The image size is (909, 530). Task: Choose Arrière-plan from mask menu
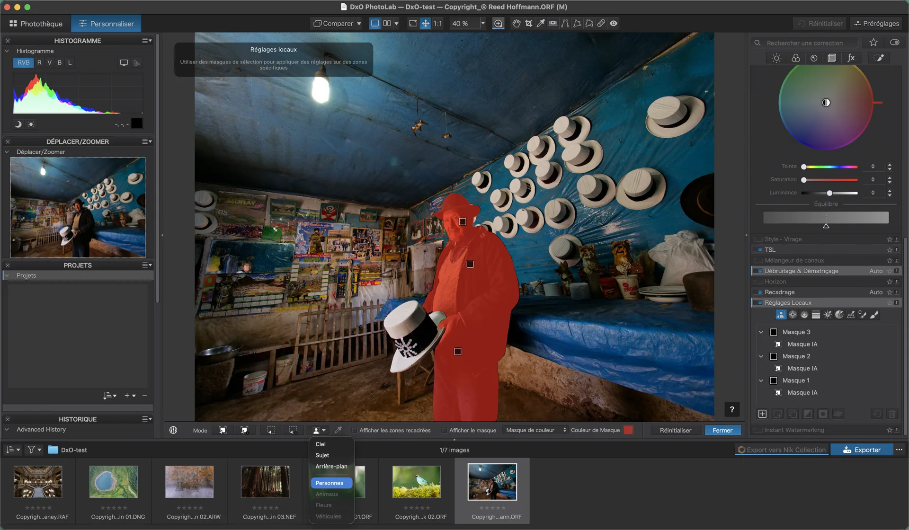click(x=331, y=466)
